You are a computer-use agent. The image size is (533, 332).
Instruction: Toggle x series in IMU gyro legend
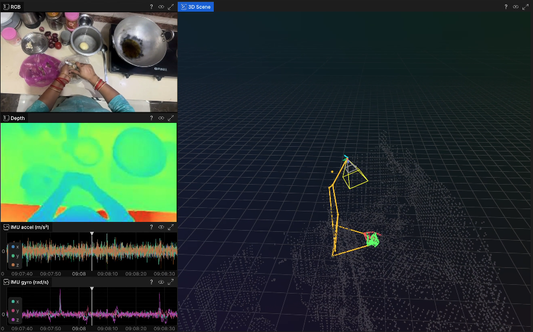click(x=15, y=301)
